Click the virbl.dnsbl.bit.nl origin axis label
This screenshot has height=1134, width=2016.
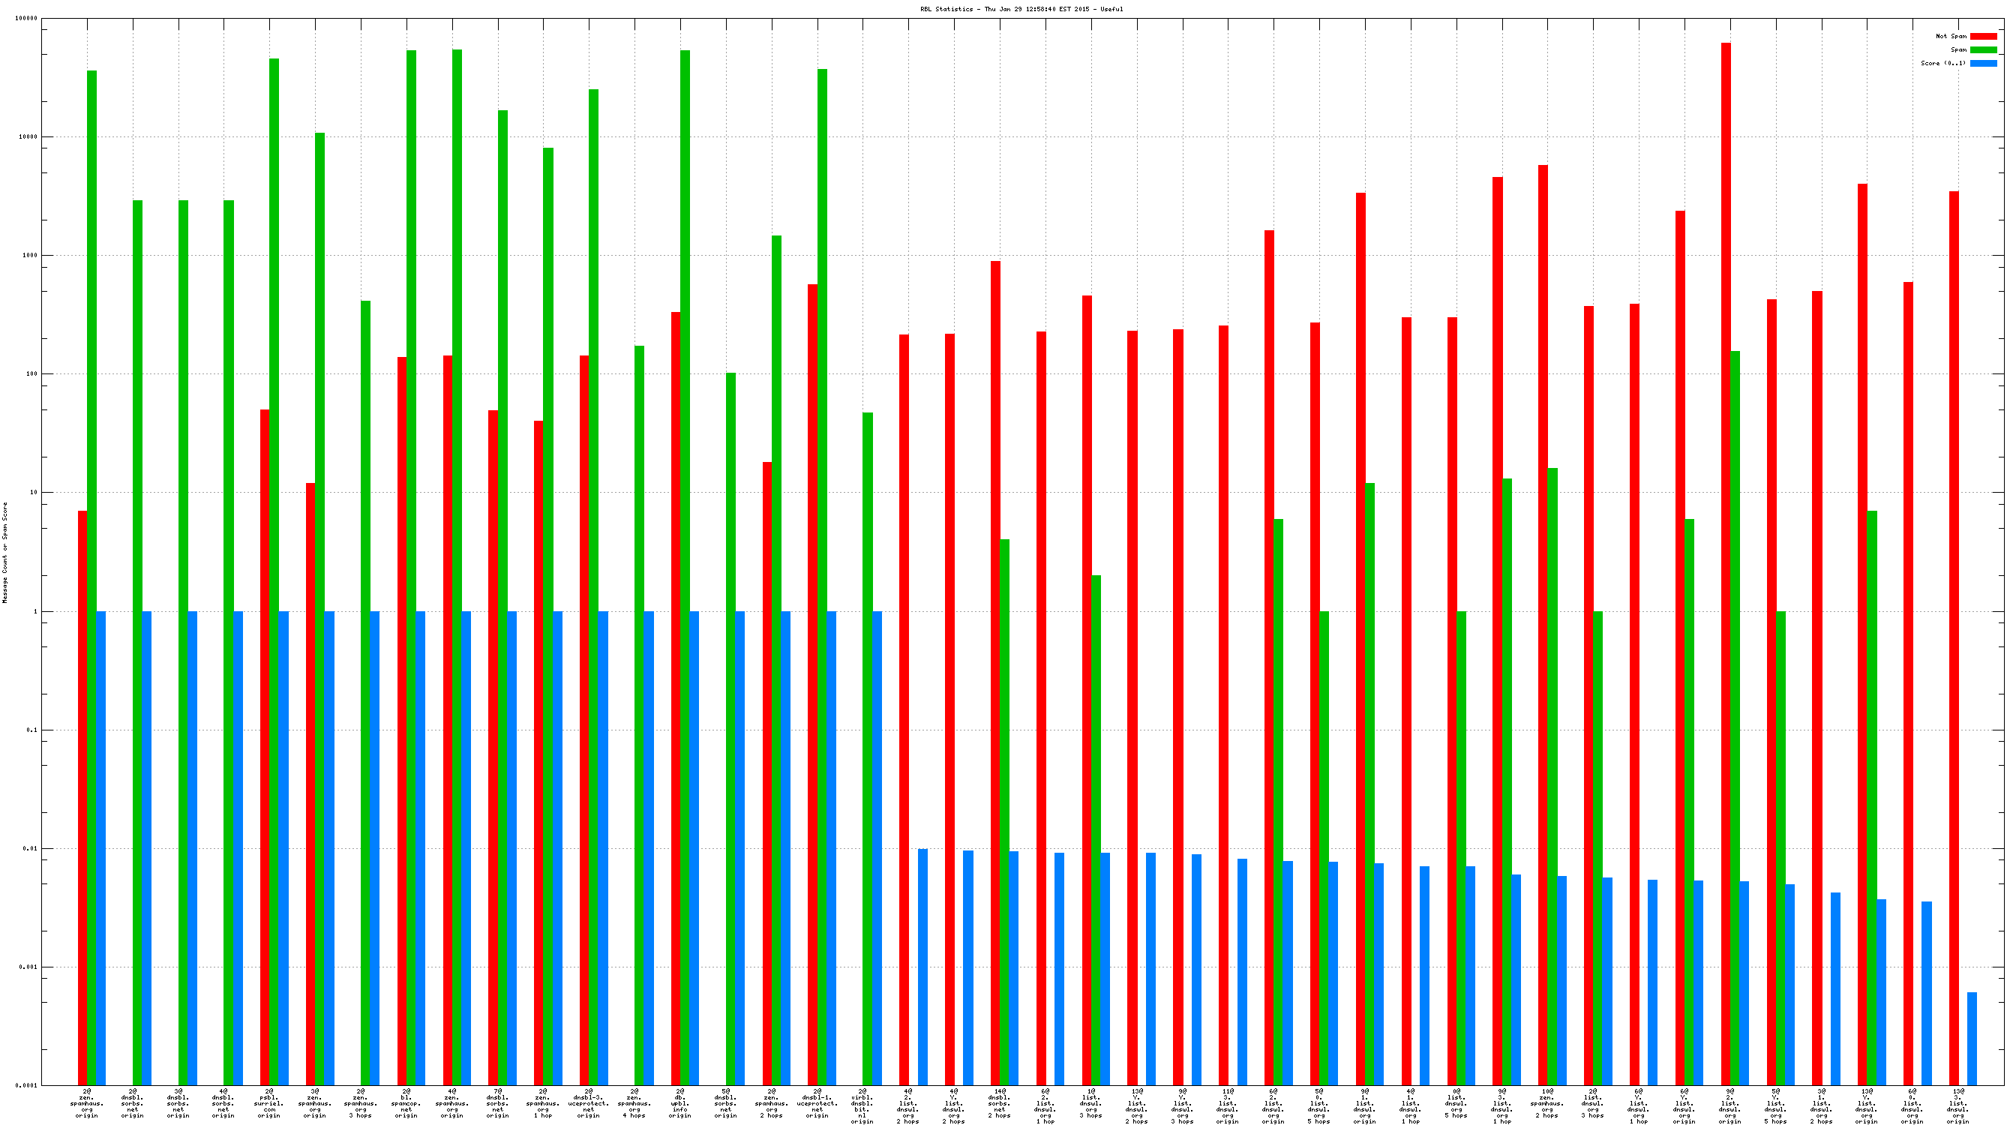point(862,1105)
